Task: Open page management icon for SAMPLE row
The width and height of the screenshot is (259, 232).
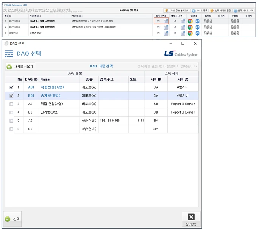Action: tap(183, 33)
